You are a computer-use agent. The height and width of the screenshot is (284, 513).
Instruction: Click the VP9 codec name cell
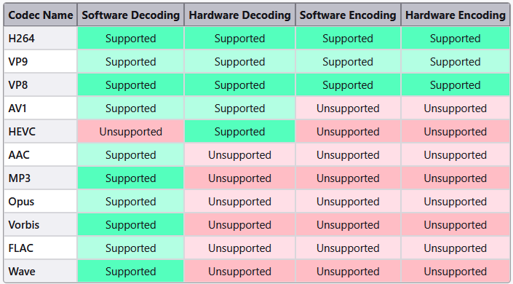(41, 62)
